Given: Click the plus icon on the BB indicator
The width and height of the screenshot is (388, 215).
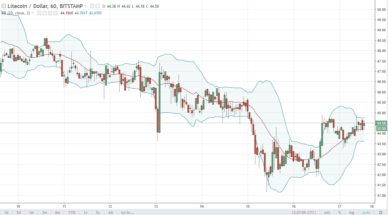Looking at the screenshot, I should point(50,13).
